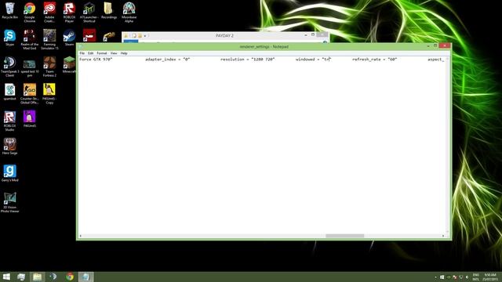502x282 pixels.
Task: Open the taskbar clock and date
Action: pyautogui.click(x=489, y=277)
